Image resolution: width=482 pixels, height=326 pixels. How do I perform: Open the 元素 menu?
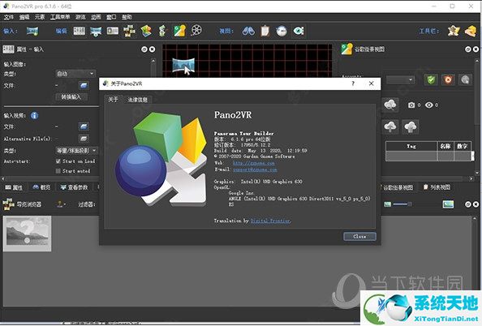pos(40,17)
